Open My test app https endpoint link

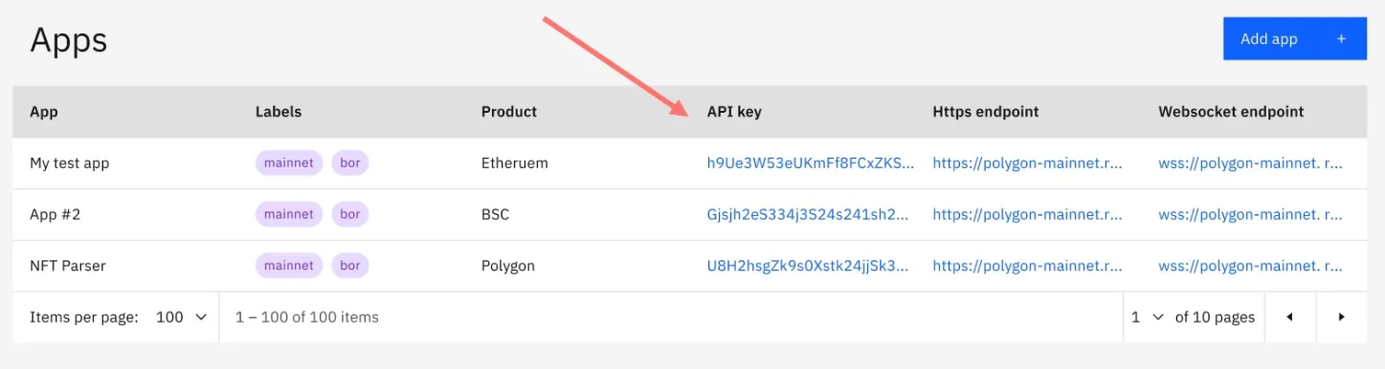1027,163
